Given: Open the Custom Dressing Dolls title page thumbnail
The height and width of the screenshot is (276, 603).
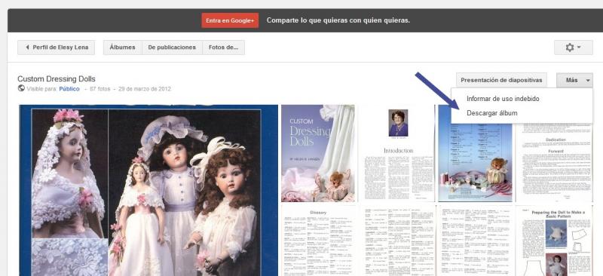Looking at the screenshot, I should click(319, 153).
